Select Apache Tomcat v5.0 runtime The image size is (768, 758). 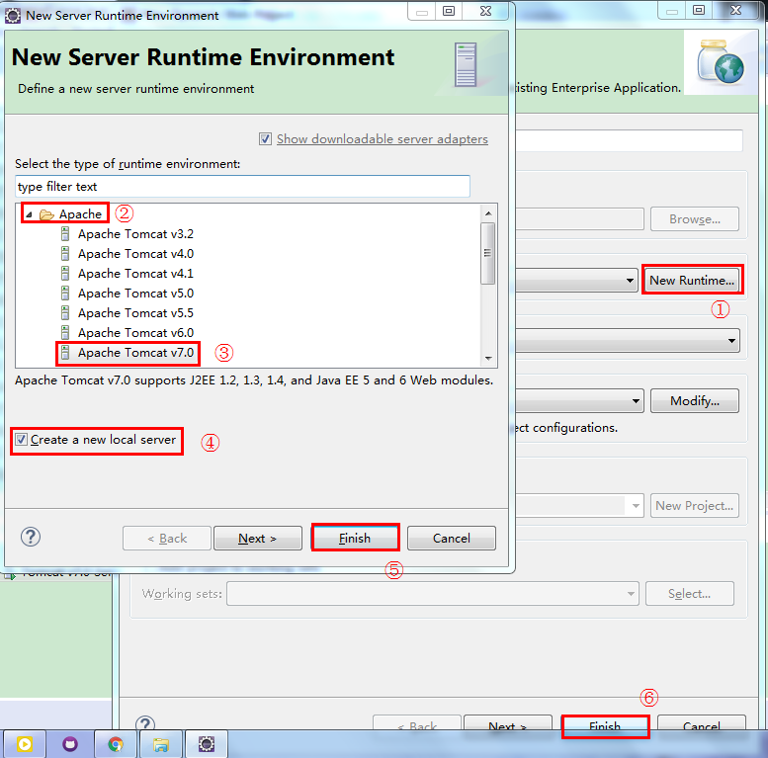coord(135,293)
